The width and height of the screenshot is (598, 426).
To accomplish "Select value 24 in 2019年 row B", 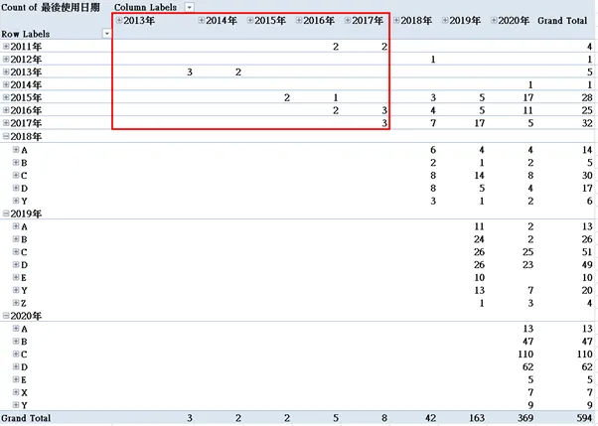I will [x=480, y=239].
